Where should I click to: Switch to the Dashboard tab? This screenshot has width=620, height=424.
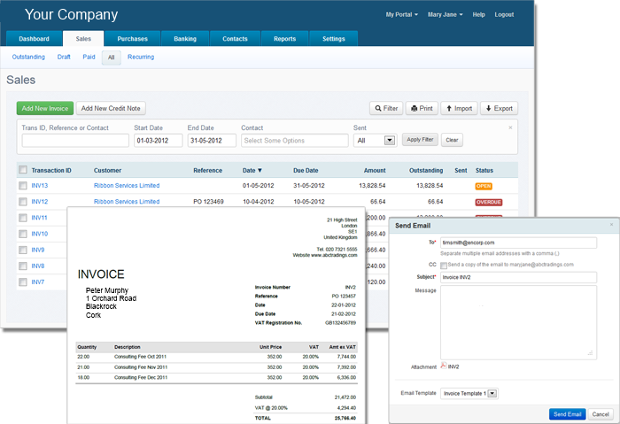pyautogui.click(x=34, y=39)
